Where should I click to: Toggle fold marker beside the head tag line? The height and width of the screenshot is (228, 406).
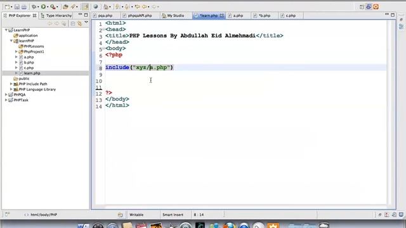pos(103,30)
